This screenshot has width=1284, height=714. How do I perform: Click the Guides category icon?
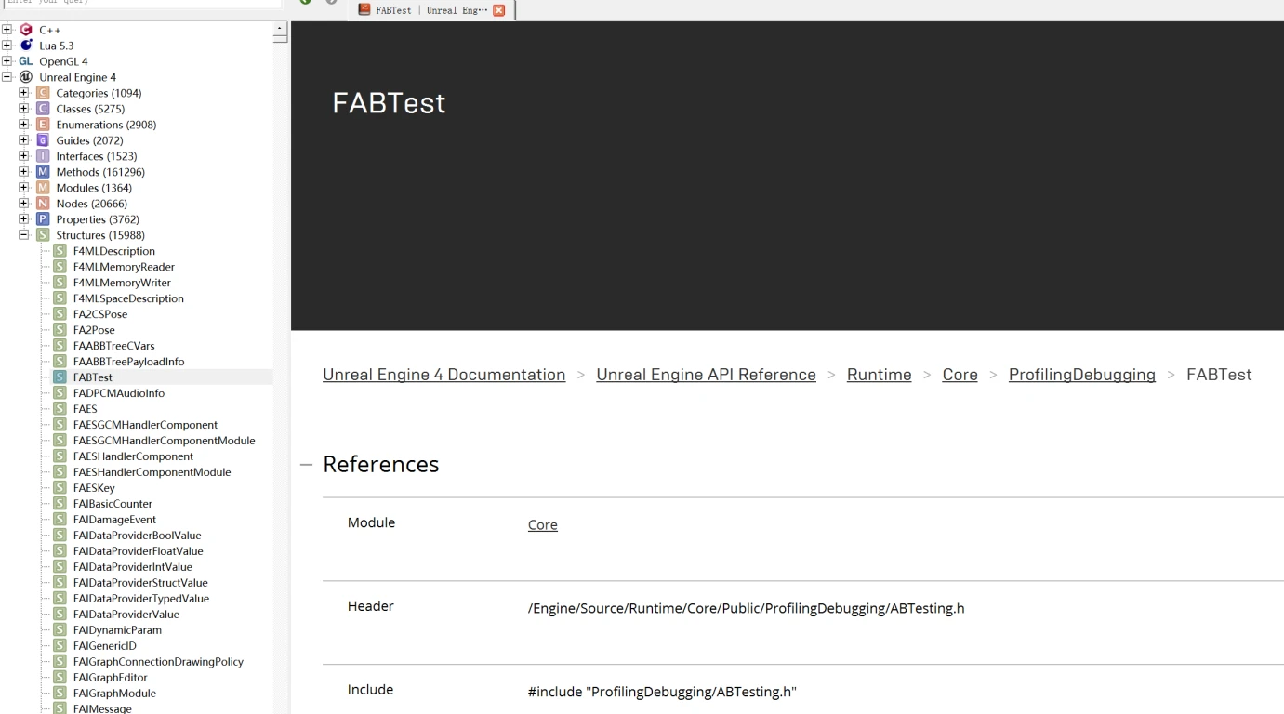(43, 140)
